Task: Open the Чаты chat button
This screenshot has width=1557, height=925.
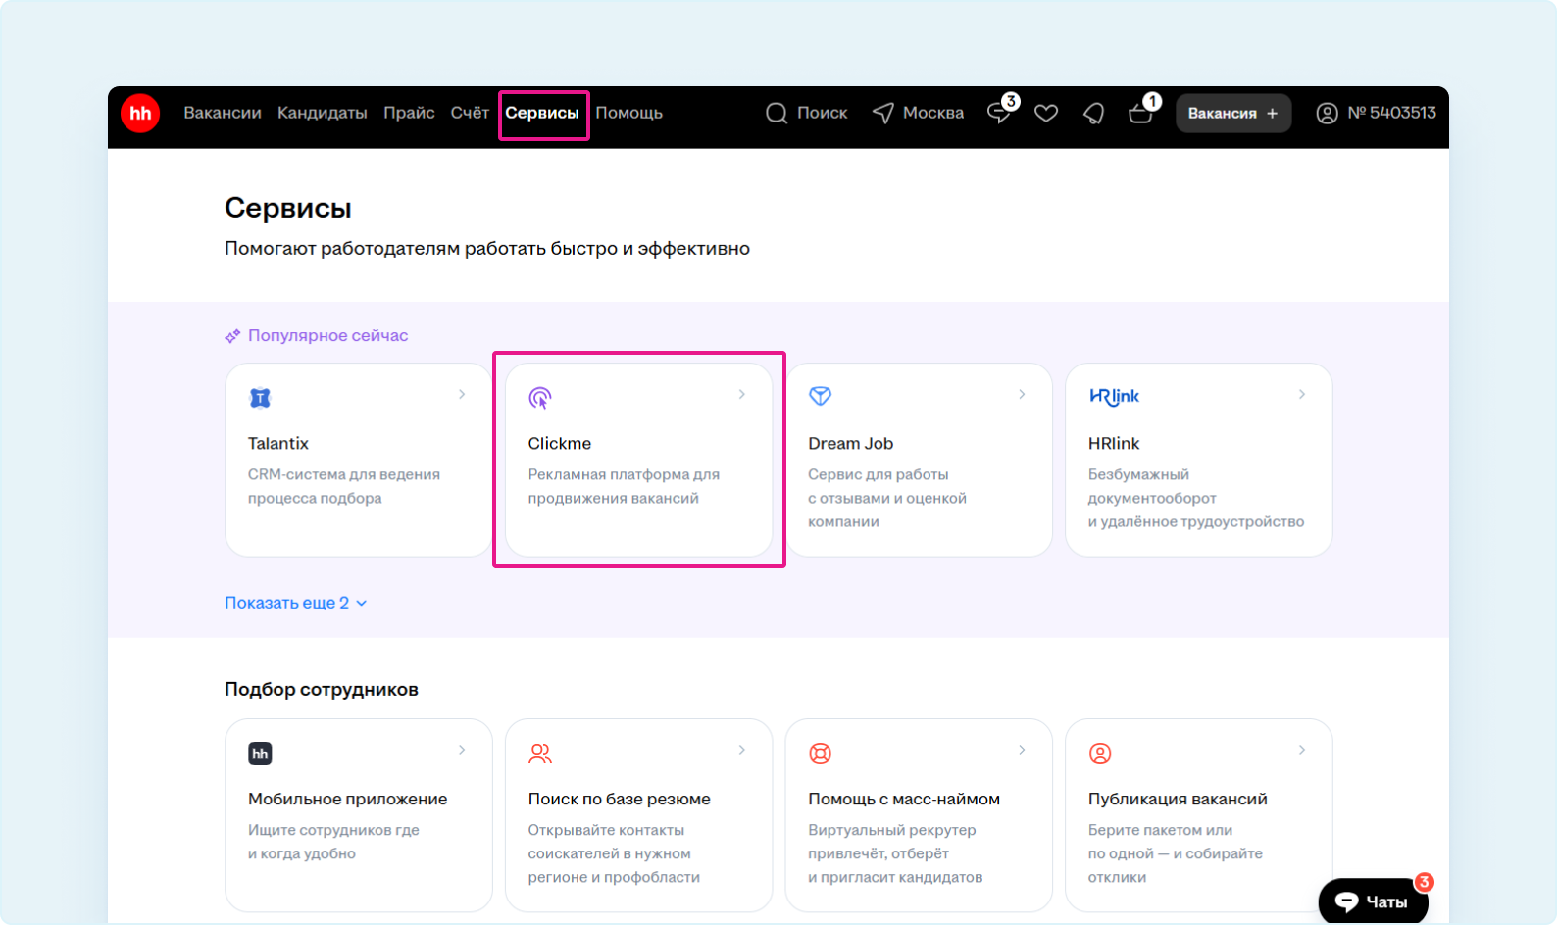Action: (1373, 901)
